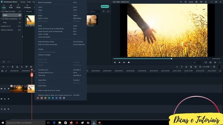Open the account user icon in title bar

point(206,2)
